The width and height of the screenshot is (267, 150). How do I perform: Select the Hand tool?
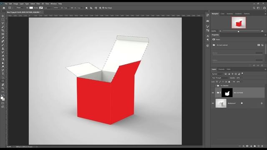click(3, 85)
